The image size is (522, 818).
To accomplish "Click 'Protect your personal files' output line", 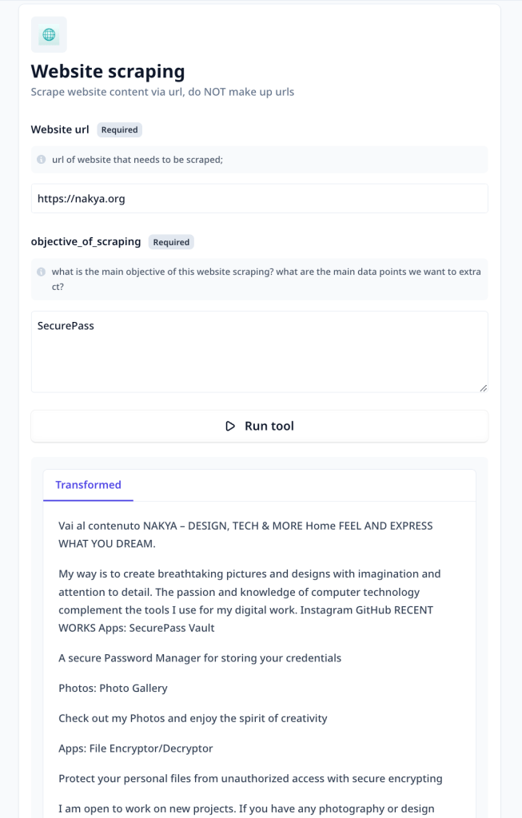I will tap(250, 779).
